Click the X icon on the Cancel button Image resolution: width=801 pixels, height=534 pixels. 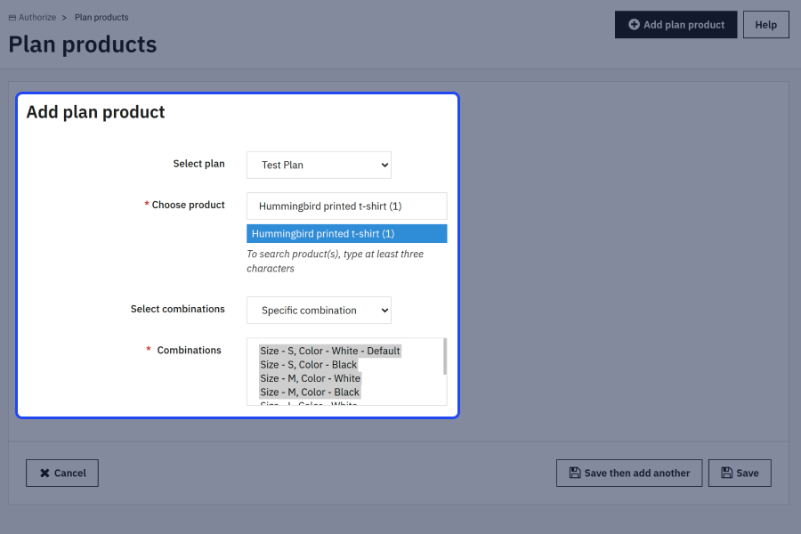44,473
